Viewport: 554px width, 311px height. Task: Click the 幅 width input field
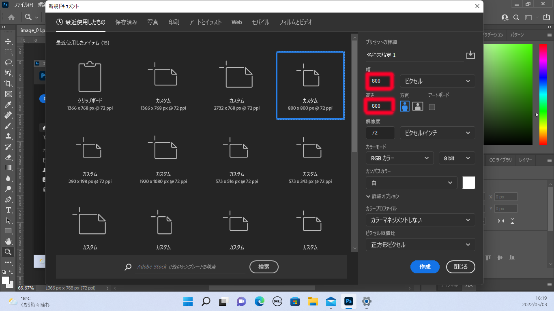(380, 81)
